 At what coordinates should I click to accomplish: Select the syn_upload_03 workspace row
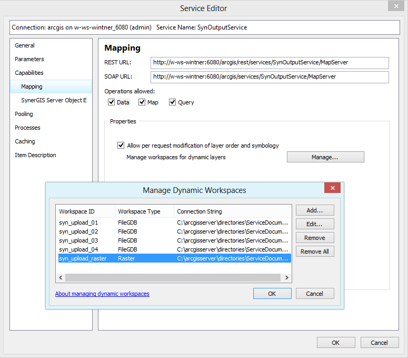174,240
